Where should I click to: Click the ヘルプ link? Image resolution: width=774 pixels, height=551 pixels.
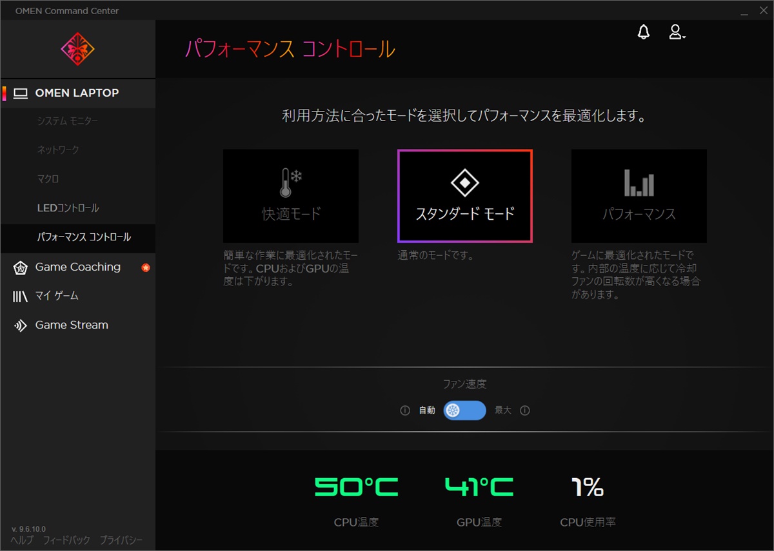pos(23,540)
